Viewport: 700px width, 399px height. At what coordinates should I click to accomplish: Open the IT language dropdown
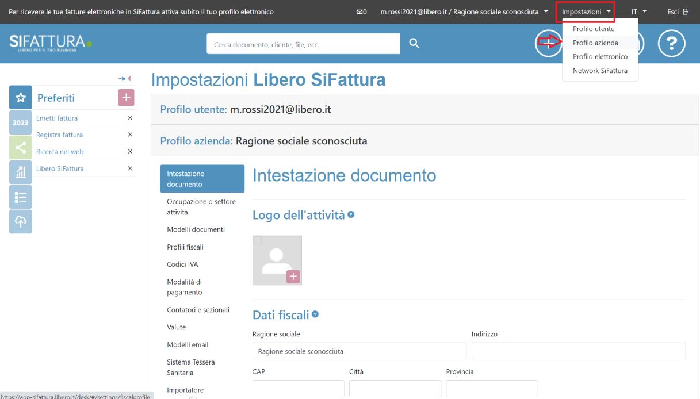click(x=638, y=11)
